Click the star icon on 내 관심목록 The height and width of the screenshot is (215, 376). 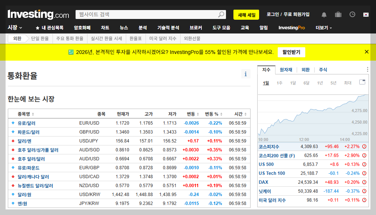pyautogui.click(x=37, y=27)
